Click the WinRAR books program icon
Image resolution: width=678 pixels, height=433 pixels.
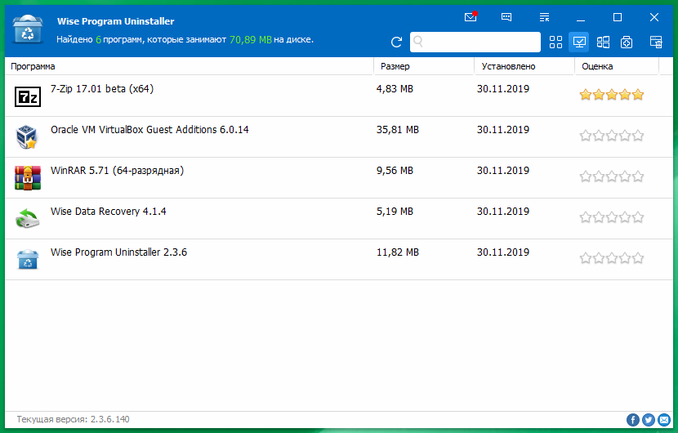[x=28, y=178]
